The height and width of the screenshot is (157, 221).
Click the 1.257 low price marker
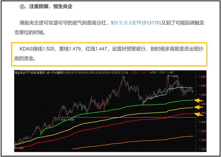(20, 148)
